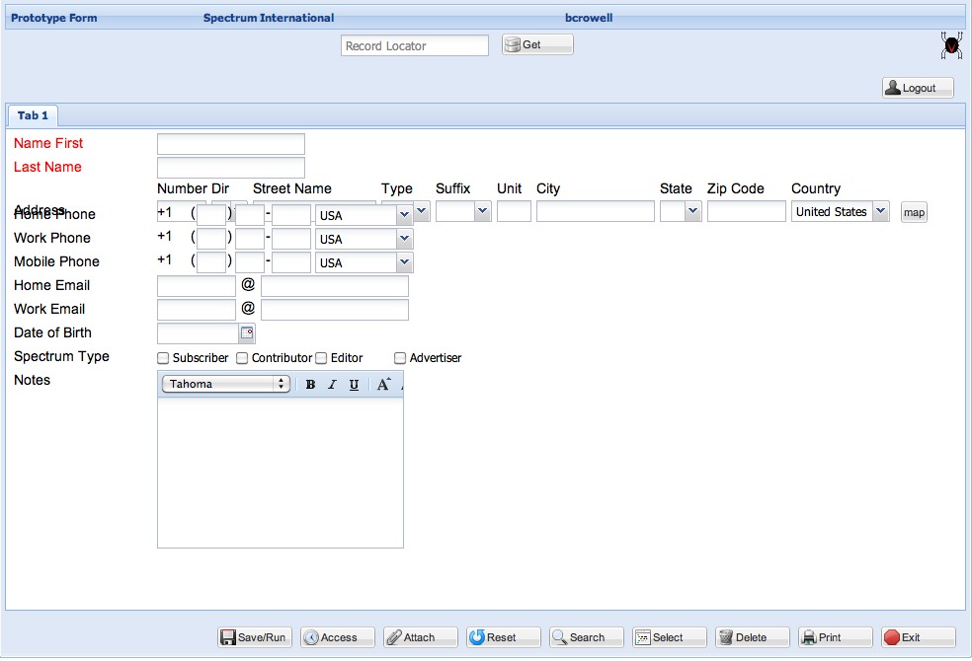Click the Spectrum Type label
Viewport: 972px width, 661px height.
coord(61,356)
